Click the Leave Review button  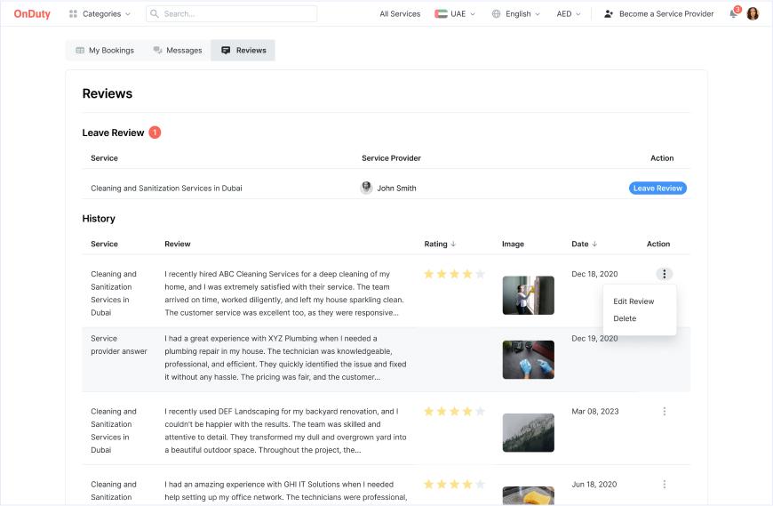point(657,188)
